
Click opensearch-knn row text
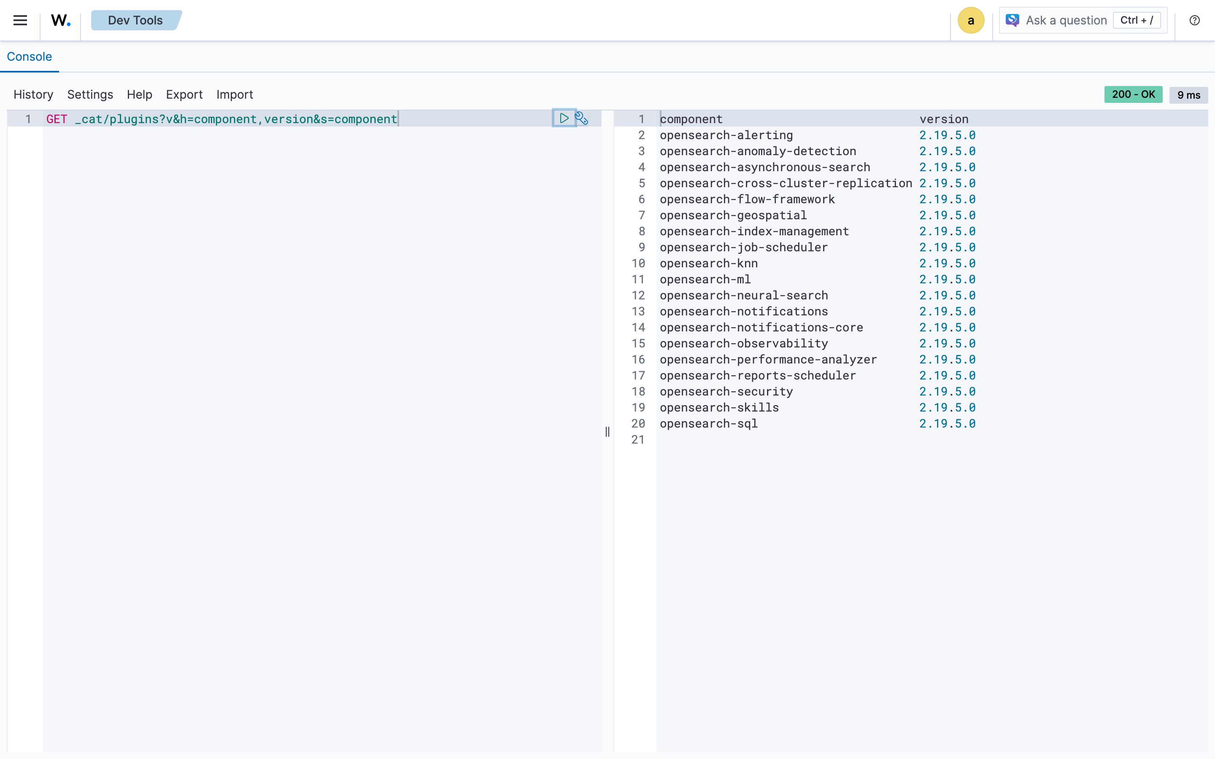pyautogui.click(x=708, y=264)
